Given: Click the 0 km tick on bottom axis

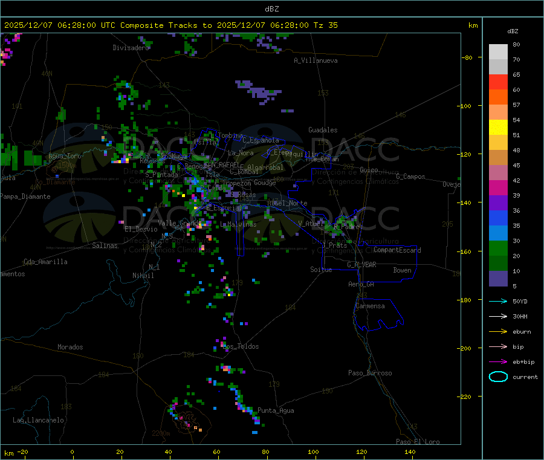Looking at the screenshot, I should (x=72, y=452).
